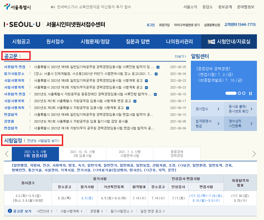Open 일정 변경 공고 link
Screen dimensions: 264x220
153,211
